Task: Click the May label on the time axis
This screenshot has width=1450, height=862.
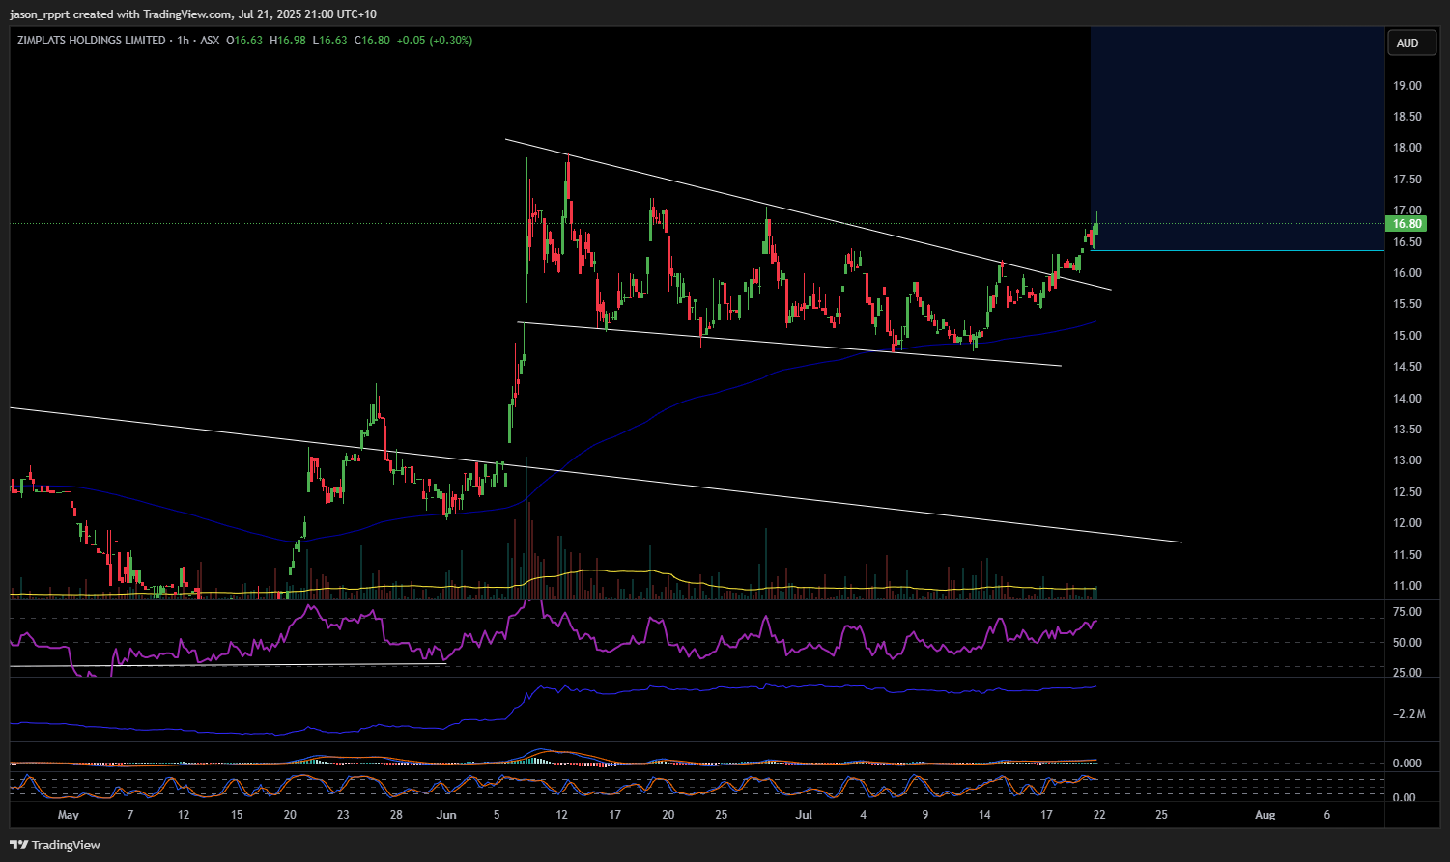Action: [68, 815]
